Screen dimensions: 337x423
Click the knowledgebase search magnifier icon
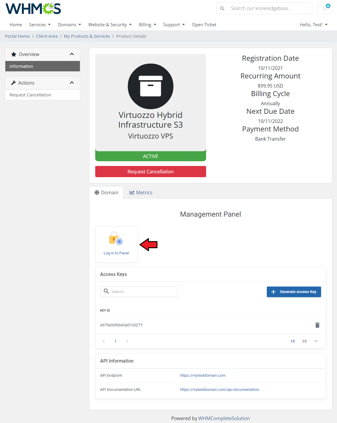pyautogui.click(x=222, y=9)
